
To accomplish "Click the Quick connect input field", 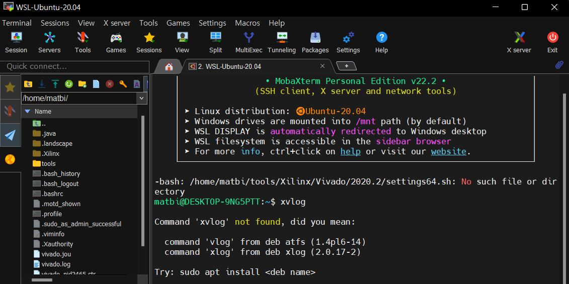I will click(74, 66).
